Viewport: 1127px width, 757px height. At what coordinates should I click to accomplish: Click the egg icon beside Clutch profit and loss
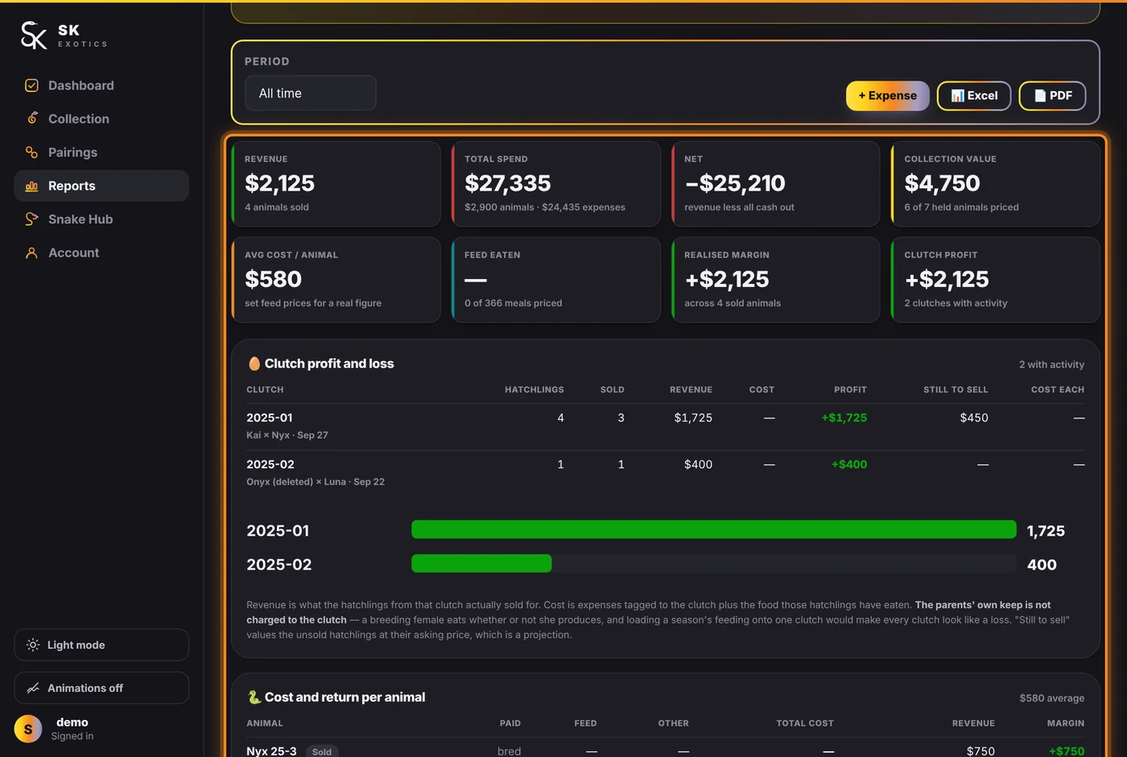tap(254, 364)
